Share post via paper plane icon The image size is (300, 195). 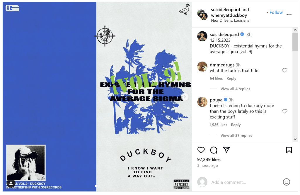pos(226,150)
